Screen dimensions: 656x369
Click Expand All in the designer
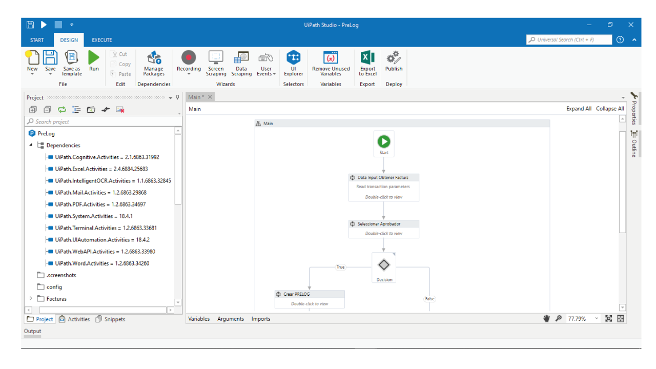tap(579, 109)
